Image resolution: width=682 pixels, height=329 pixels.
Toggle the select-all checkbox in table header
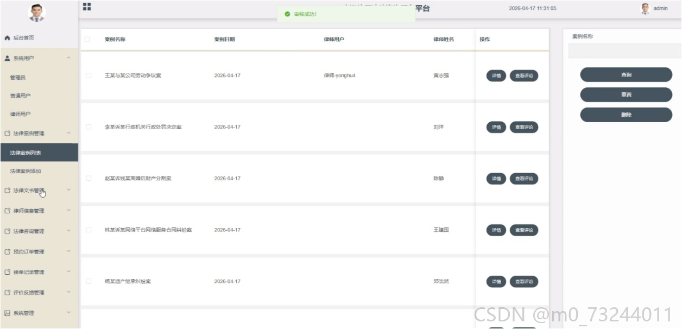click(x=87, y=39)
